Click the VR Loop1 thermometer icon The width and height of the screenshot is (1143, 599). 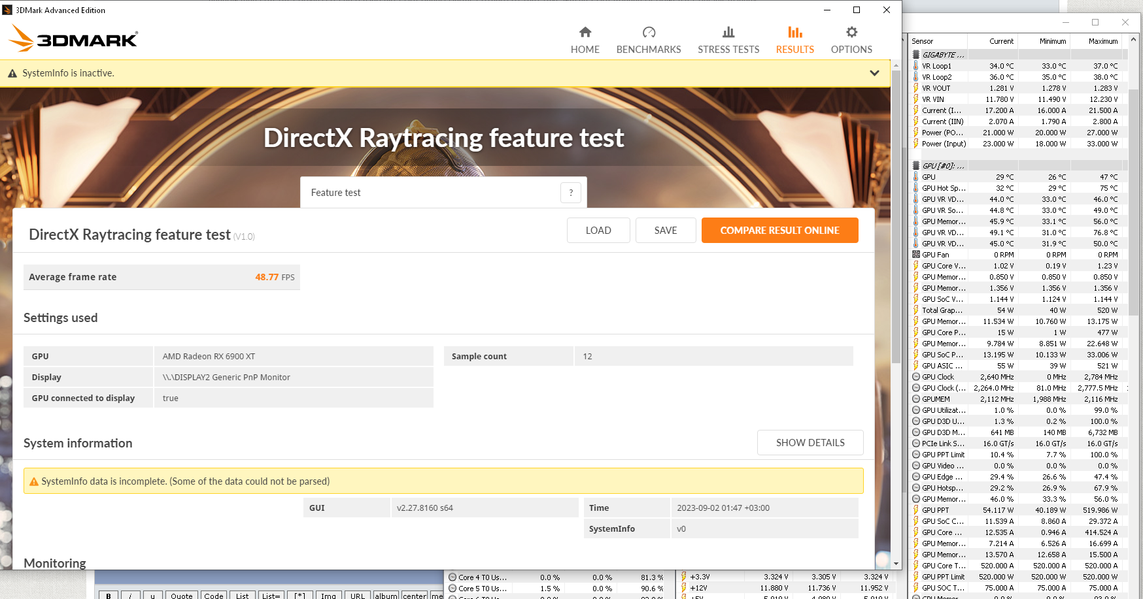[x=916, y=66]
